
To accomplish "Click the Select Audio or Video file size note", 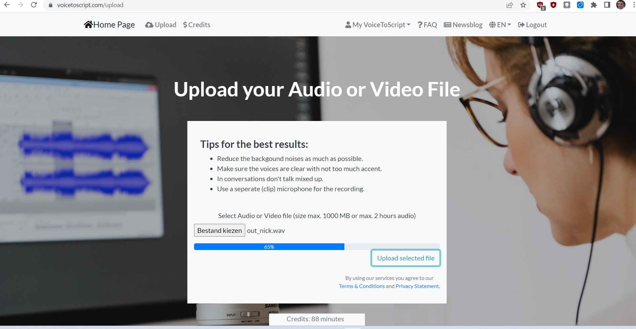I will pyautogui.click(x=317, y=216).
